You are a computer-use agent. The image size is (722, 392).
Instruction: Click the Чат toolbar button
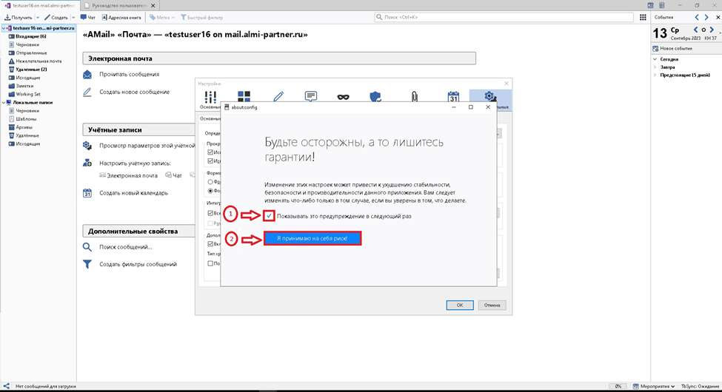click(87, 17)
